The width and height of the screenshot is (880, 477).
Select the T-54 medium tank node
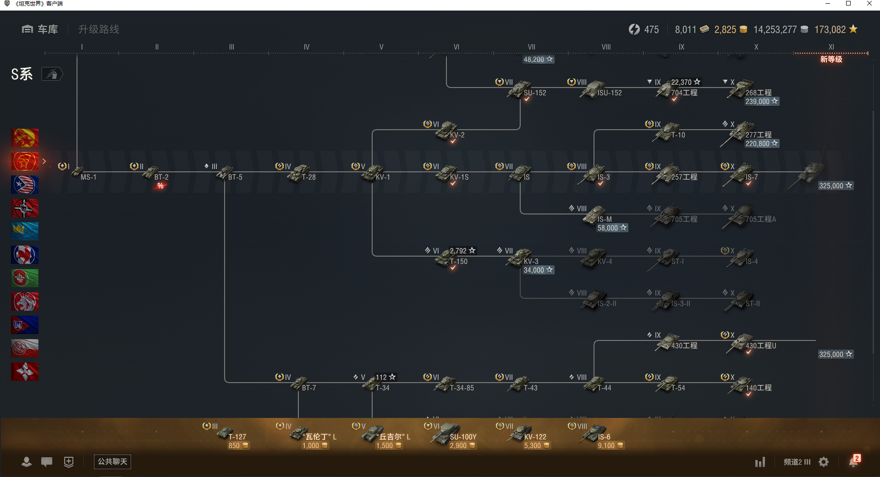(x=668, y=384)
